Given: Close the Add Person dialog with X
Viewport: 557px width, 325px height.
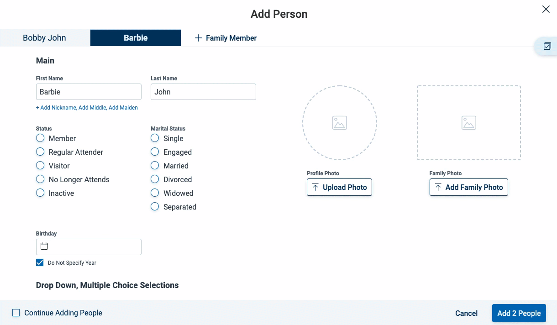Looking at the screenshot, I should 546,9.
